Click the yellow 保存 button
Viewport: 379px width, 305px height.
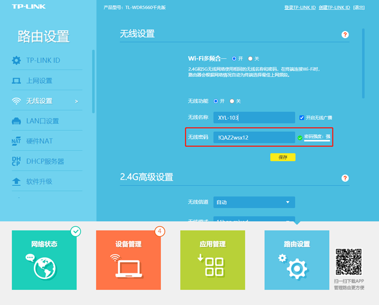[283, 157]
